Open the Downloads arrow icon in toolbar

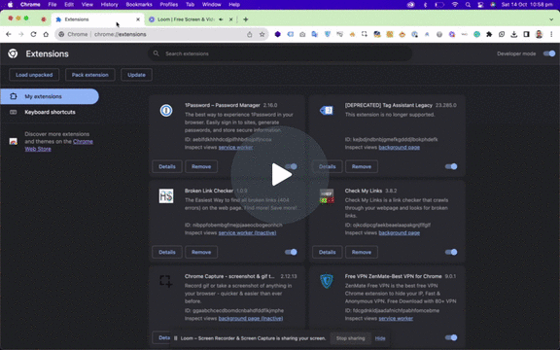pos(514,34)
